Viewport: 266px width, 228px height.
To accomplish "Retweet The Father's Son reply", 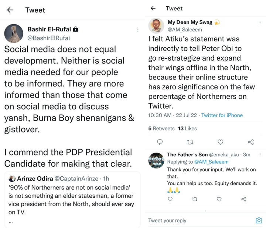I will [x=194, y=199].
